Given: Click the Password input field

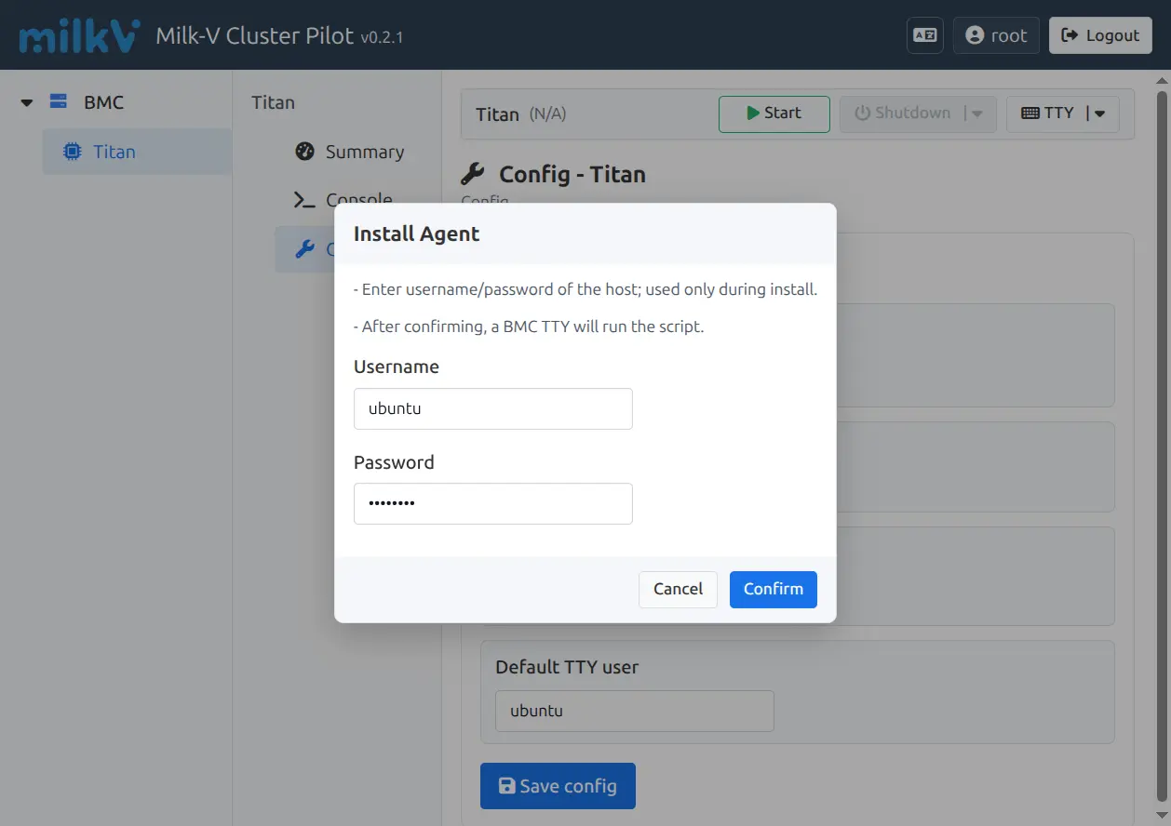Looking at the screenshot, I should point(492,503).
